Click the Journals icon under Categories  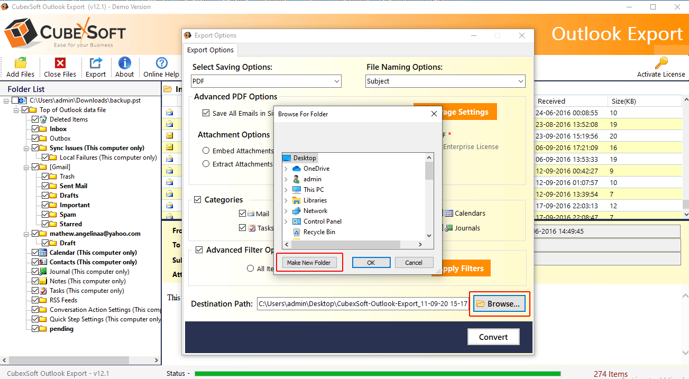[449, 228]
